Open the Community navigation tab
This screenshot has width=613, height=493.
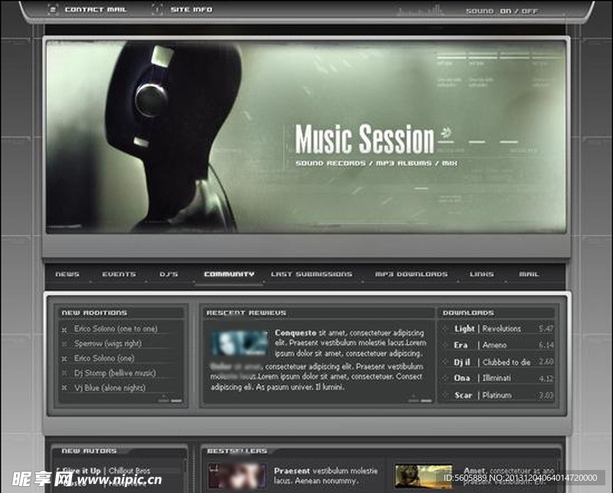coord(229,274)
